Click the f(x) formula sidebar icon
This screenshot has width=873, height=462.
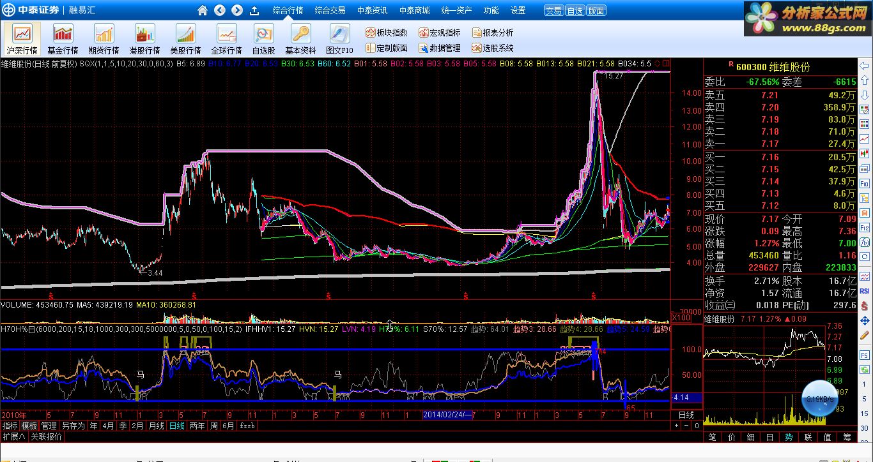(863, 241)
